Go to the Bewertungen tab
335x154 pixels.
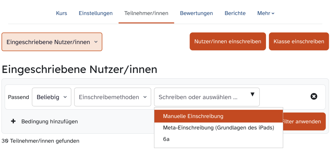[196, 13]
